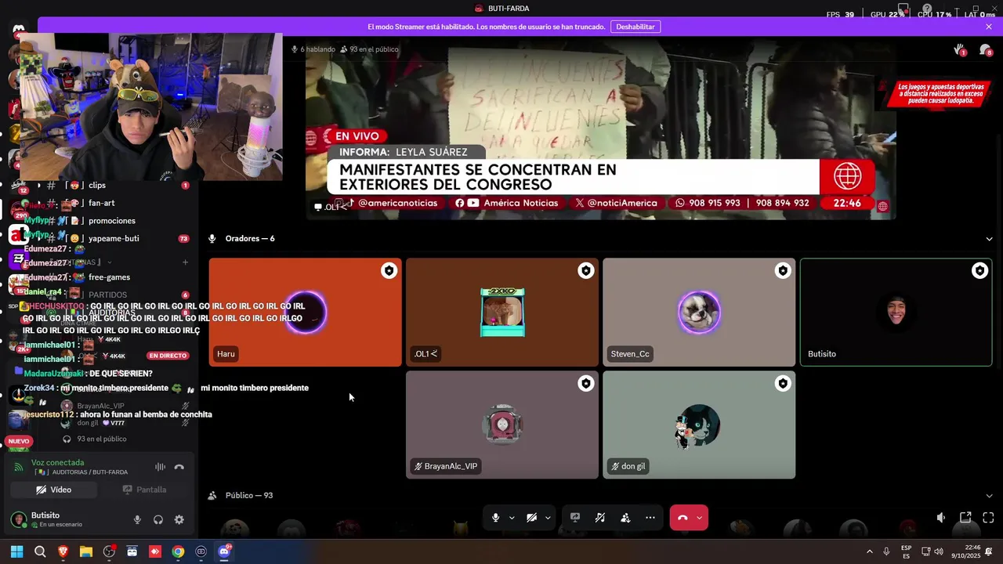Enter full screen mode
The image size is (1003, 564).
988,518
